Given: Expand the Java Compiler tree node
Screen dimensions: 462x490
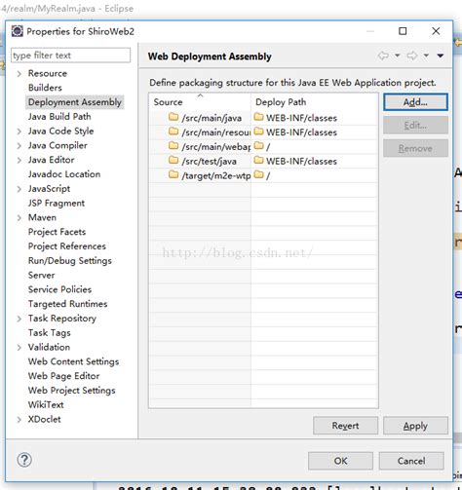Looking at the screenshot, I should pos(19,145).
